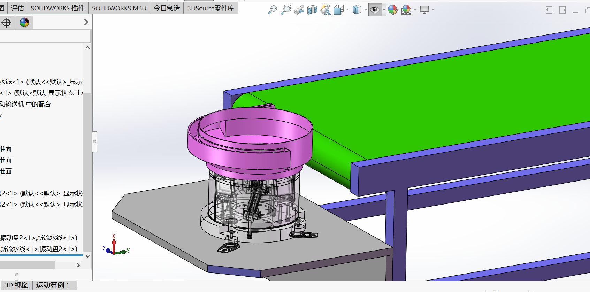The image size is (590, 292).
Task: Click the XYZ coordinate triad
Action: coord(116,245)
